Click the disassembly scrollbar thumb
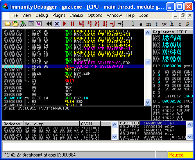 click(x=147, y=62)
